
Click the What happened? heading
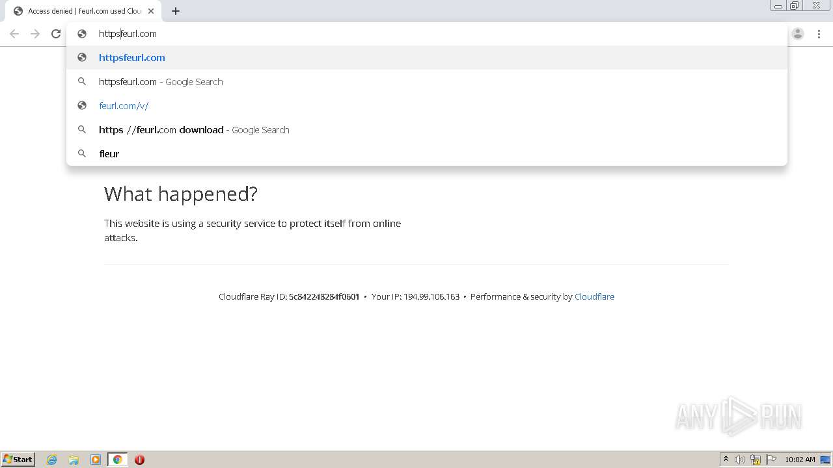click(x=181, y=194)
